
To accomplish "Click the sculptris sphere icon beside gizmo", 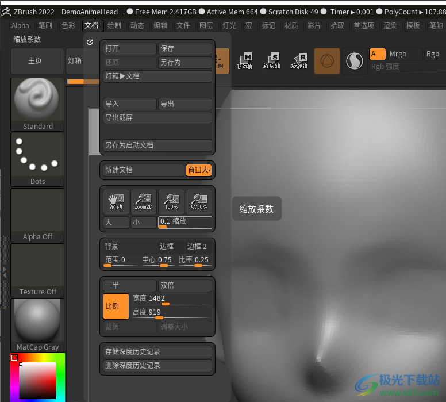I will coord(355,60).
